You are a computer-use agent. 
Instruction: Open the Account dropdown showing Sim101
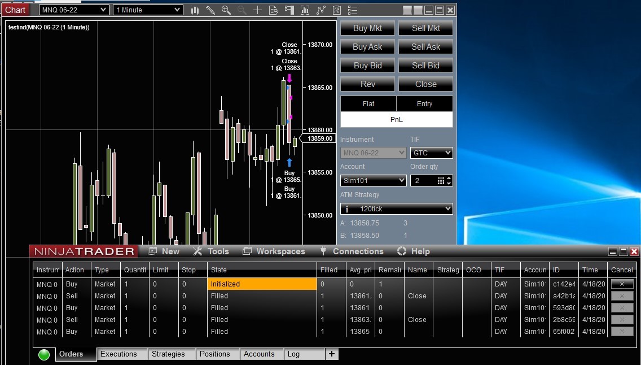coord(373,180)
